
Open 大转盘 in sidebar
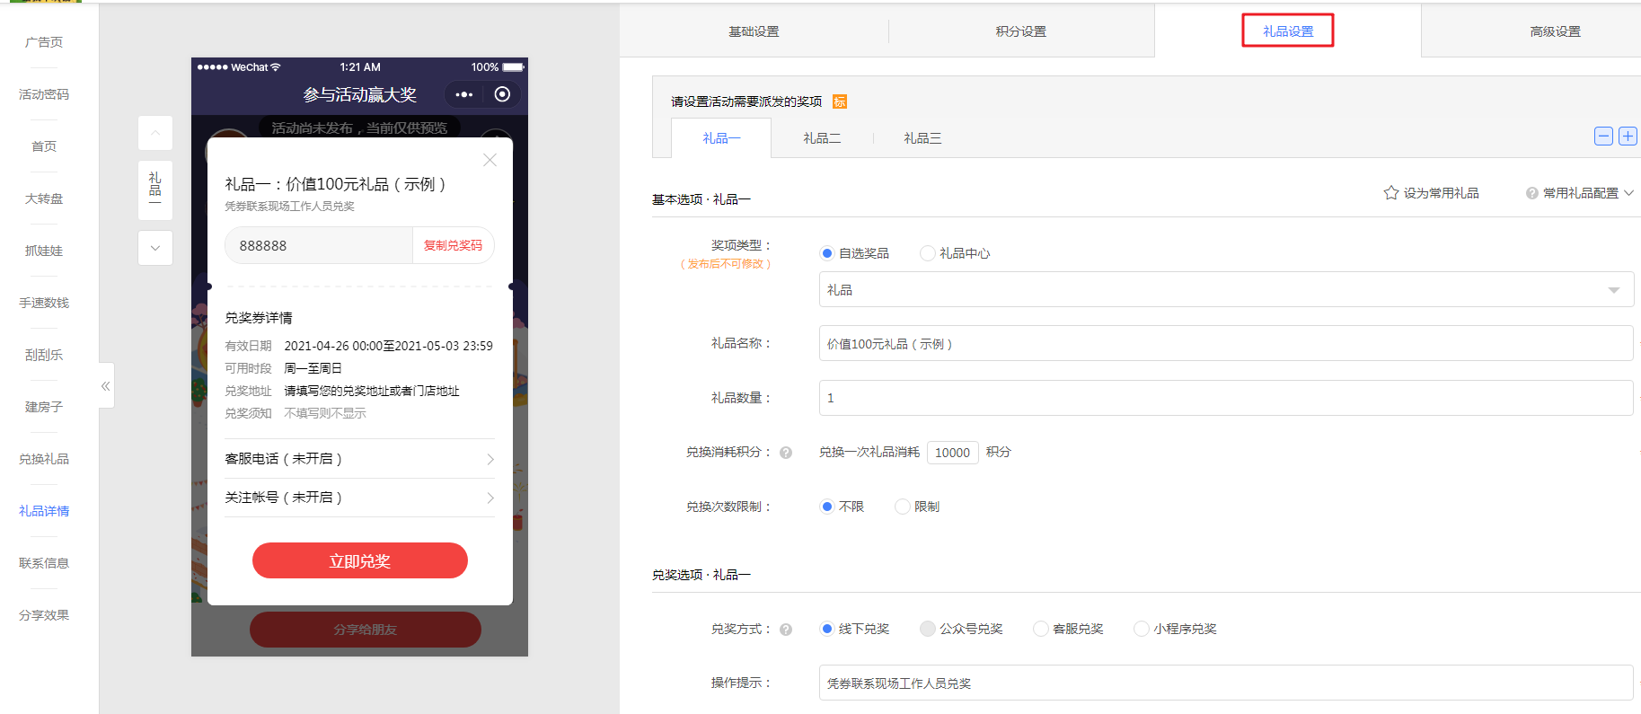(x=44, y=198)
